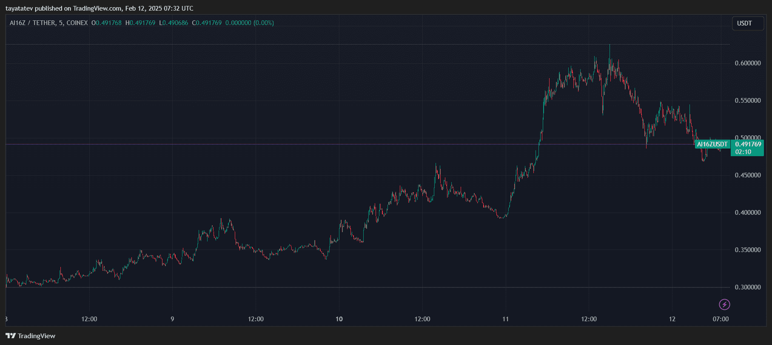
Task: Click the 0.00% change value in legend
Action: point(264,23)
